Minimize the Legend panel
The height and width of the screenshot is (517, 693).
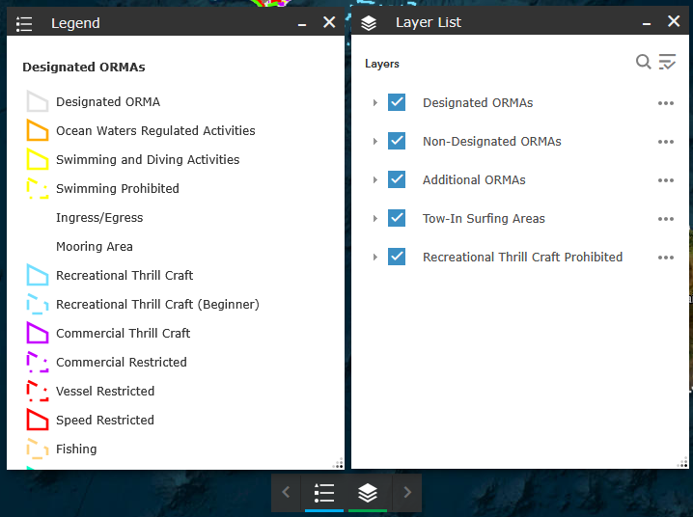tap(303, 23)
